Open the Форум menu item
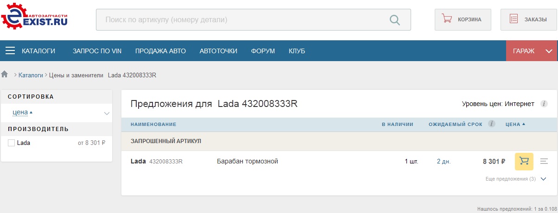This screenshot has width=558, height=213. pos(263,51)
